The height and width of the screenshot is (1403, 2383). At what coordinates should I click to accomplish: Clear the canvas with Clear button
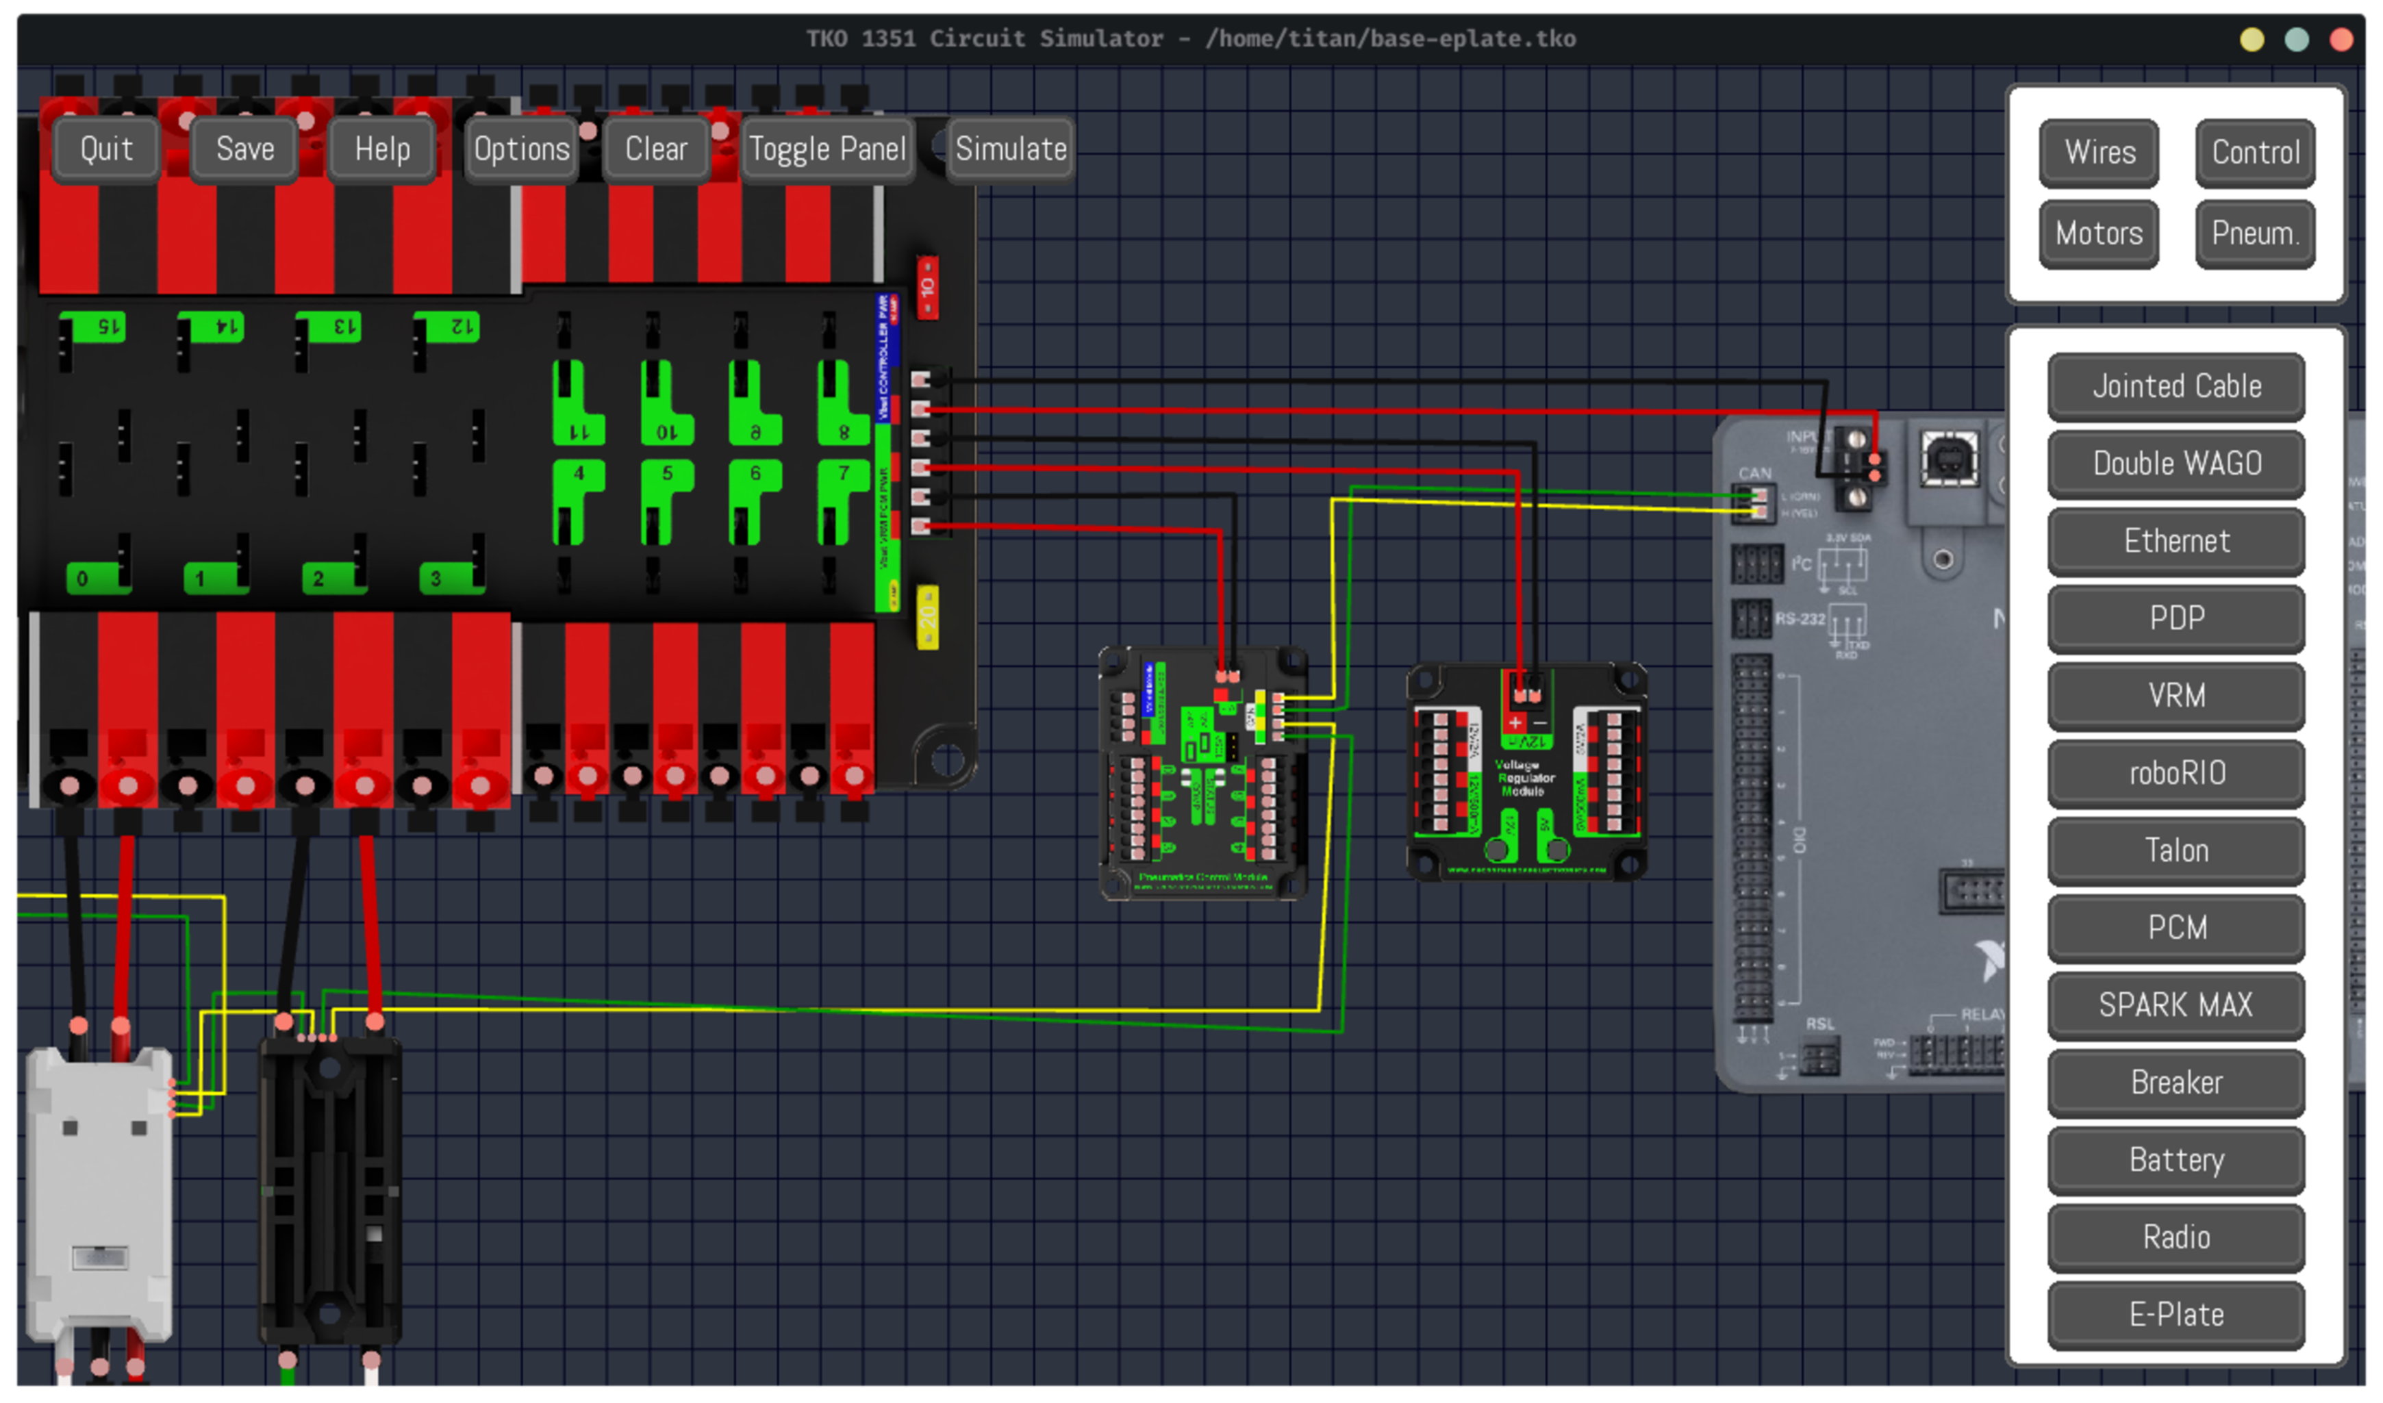click(x=656, y=149)
